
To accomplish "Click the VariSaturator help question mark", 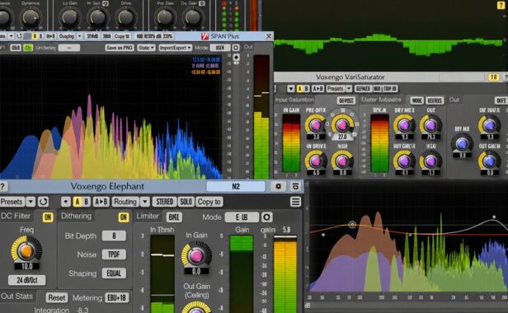I will [505, 77].
